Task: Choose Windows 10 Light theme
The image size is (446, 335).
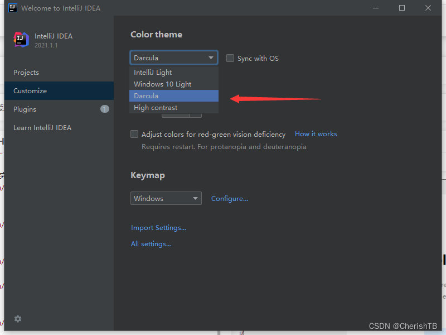Action: tap(174, 84)
